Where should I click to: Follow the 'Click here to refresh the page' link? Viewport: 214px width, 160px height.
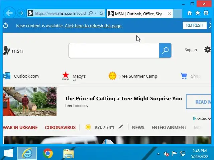94,26
